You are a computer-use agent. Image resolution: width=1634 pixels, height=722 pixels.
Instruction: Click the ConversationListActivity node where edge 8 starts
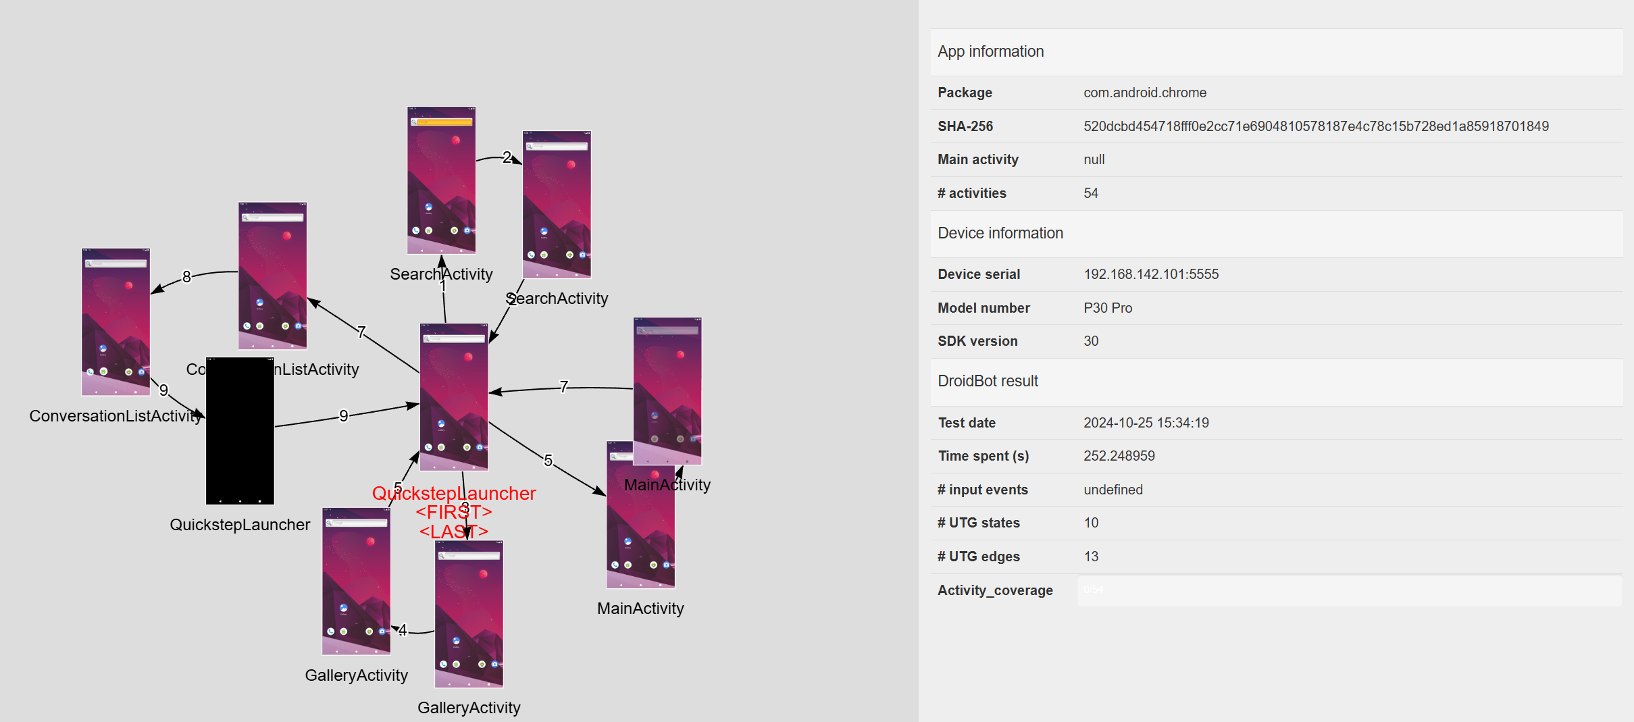pos(272,276)
